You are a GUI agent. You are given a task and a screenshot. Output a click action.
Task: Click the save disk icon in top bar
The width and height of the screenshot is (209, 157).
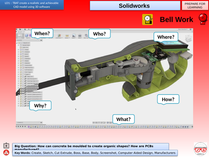pyautogui.click(x=25, y=29)
